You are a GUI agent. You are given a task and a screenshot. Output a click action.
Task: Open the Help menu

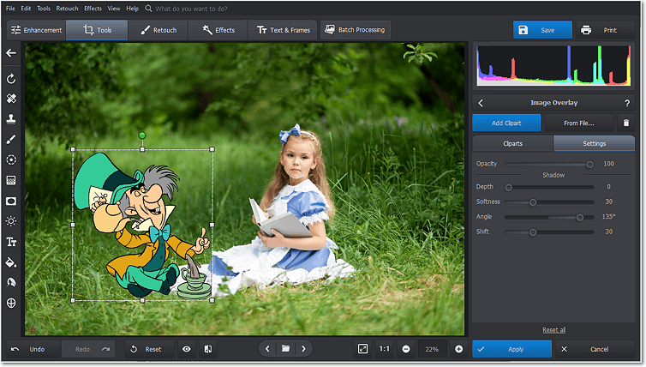point(132,9)
